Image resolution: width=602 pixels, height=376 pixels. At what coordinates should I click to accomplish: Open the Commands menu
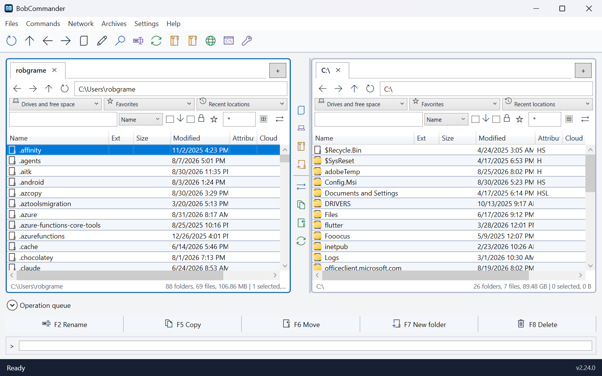(43, 23)
